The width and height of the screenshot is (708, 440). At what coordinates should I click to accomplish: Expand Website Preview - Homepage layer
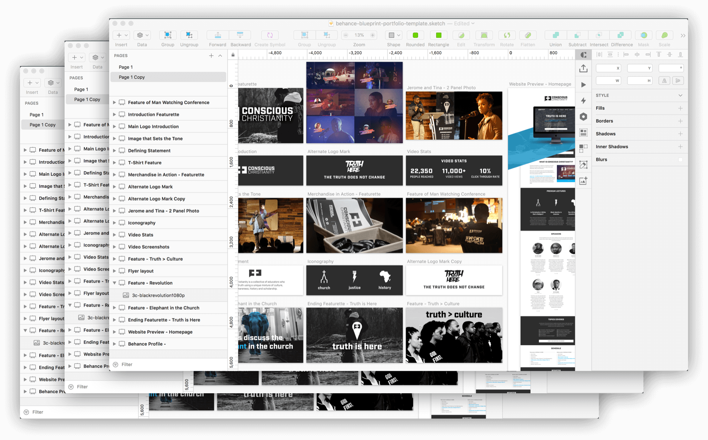(114, 332)
